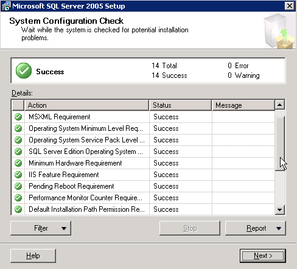Close the SQL Server 2005 Setup window
This screenshot has height=269, width=297.
click(290, 6)
